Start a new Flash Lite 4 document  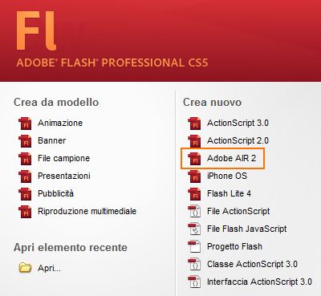pyautogui.click(x=229, y=193)
